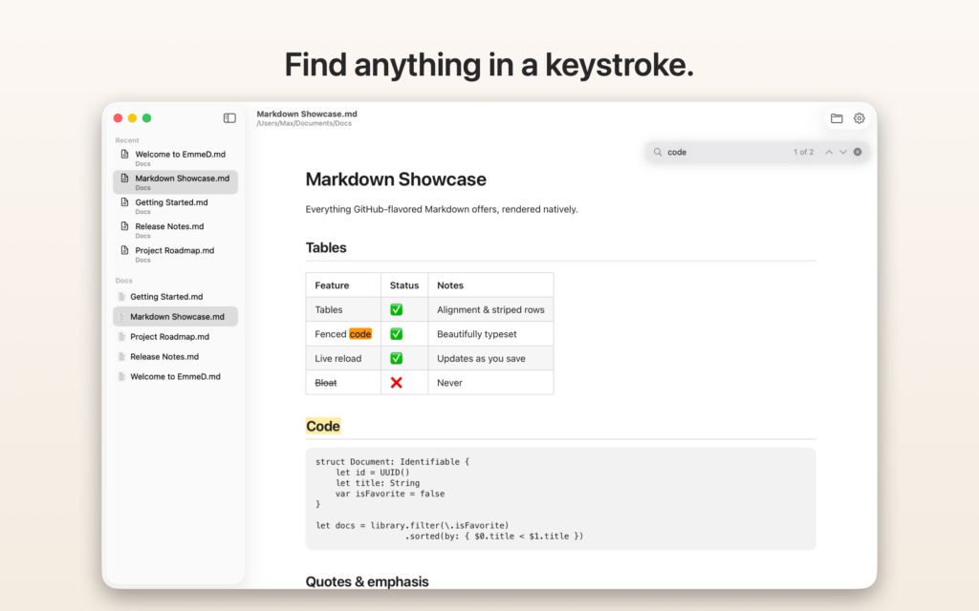Open folder icon in top right
This screenshot has width=979, height=611.
pyautogui.click(x=837, y=117)
